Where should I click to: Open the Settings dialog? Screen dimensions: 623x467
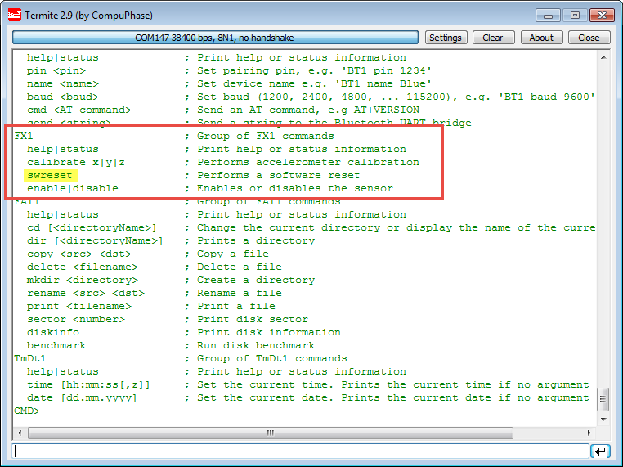tap(445, 38)
